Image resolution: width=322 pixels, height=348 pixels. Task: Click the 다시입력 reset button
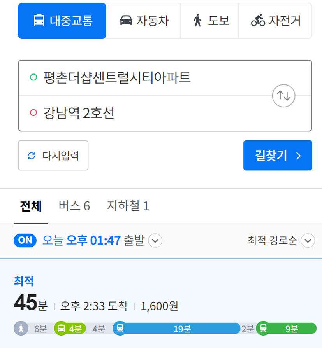[x=53, y=156]
